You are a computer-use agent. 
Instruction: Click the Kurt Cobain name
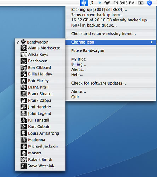pyautogui.click(x=39, y=127)
